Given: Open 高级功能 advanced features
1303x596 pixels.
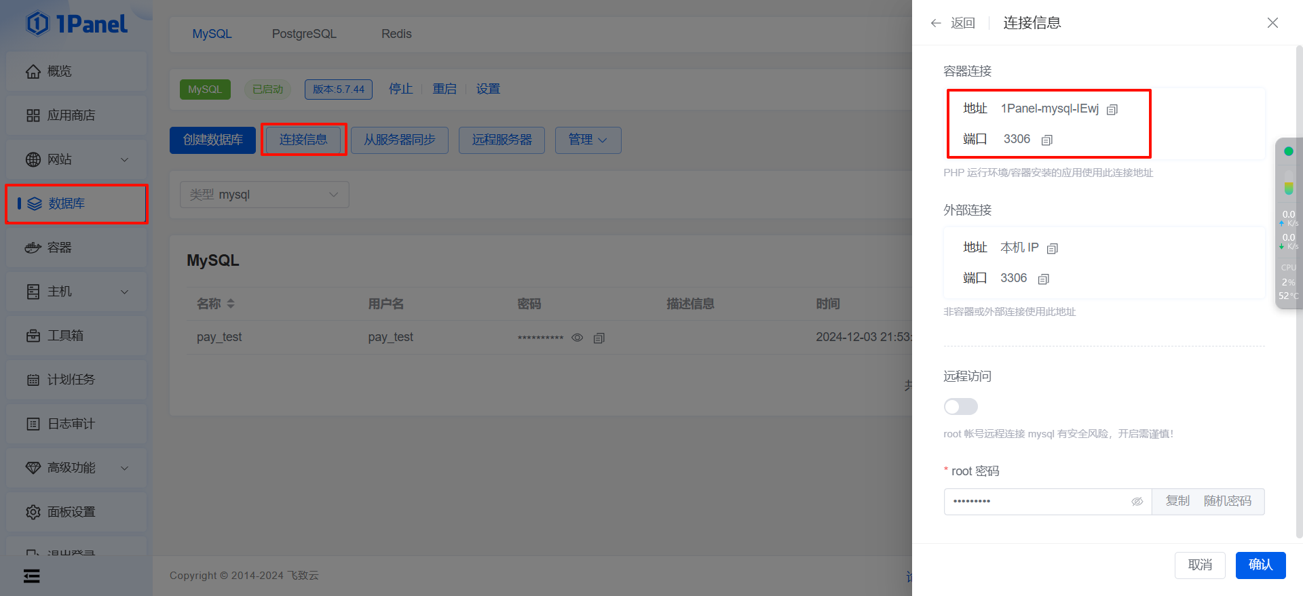Looking at the screenshot, I should [x=76, y=468].
